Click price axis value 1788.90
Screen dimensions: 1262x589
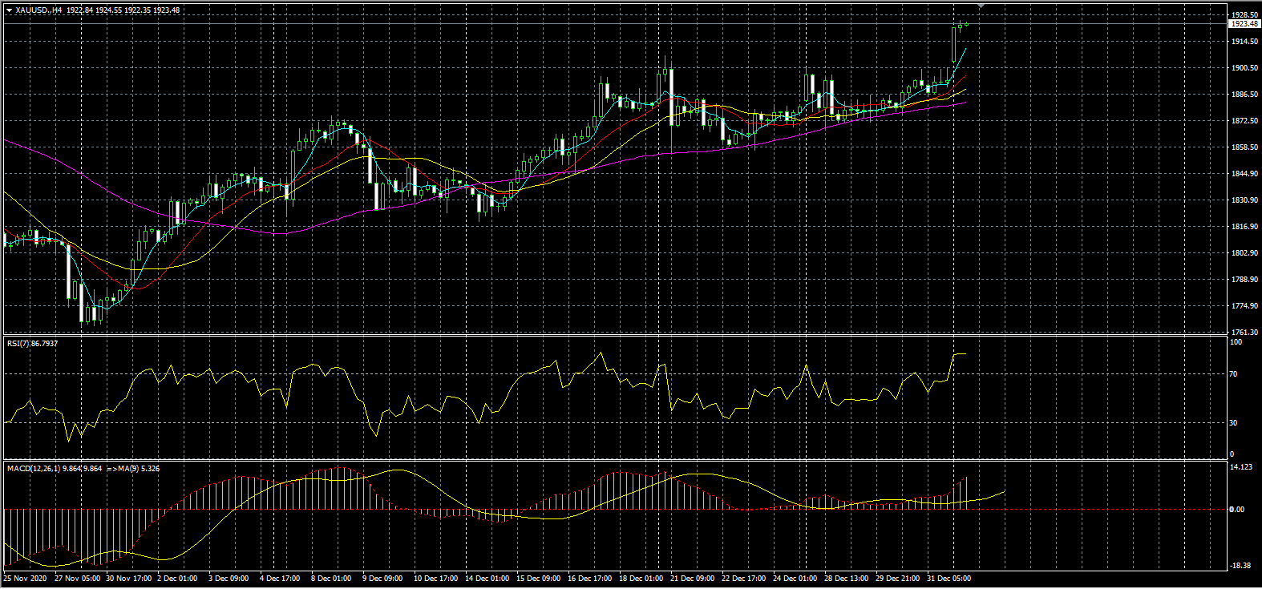click(x=1244, y=280)
